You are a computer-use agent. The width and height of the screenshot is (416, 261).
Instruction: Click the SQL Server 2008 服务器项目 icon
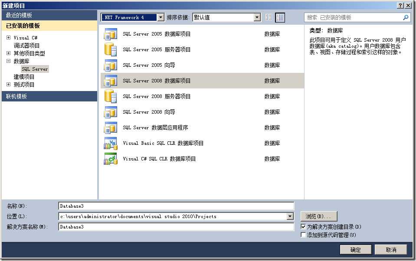click(x=111, y=96)
